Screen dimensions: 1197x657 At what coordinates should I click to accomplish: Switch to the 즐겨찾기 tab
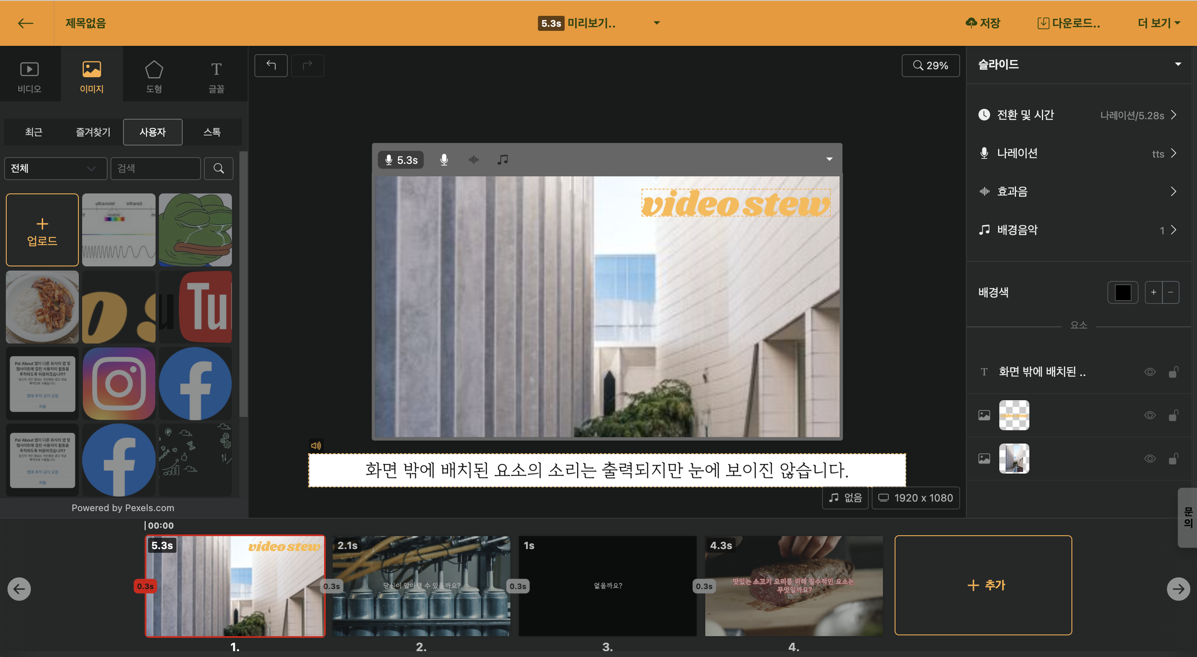point(93,132)
